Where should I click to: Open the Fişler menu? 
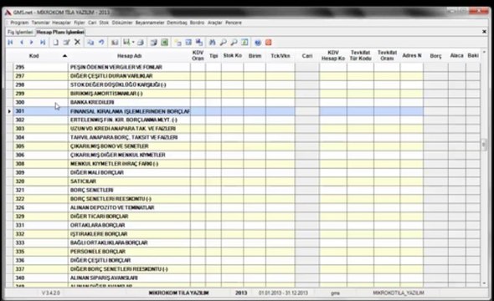(80, 23)
